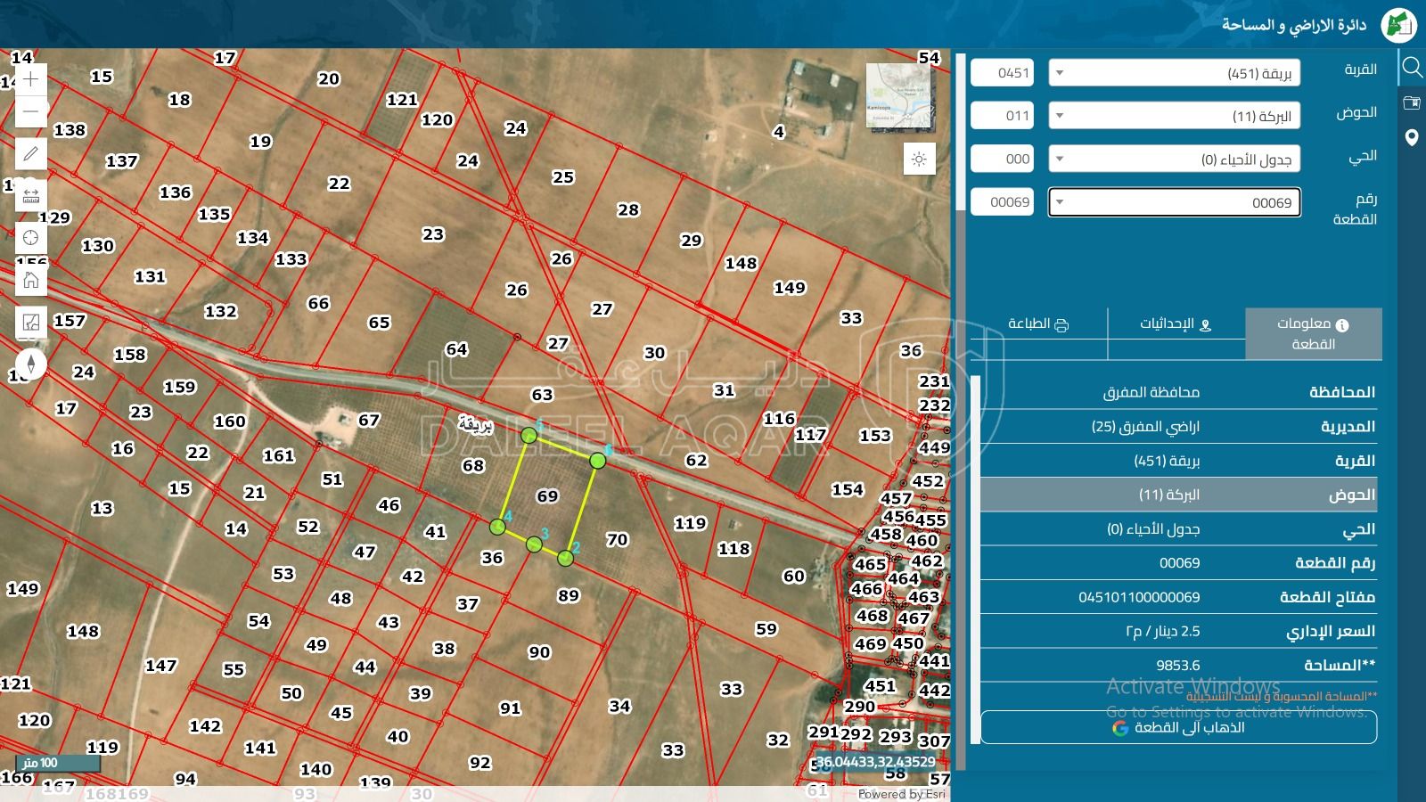Viewport: 1426px width, 802px height.
Task: Open the الطباعة print tab
Action: pyautogui.click(x=1038, y=324)
